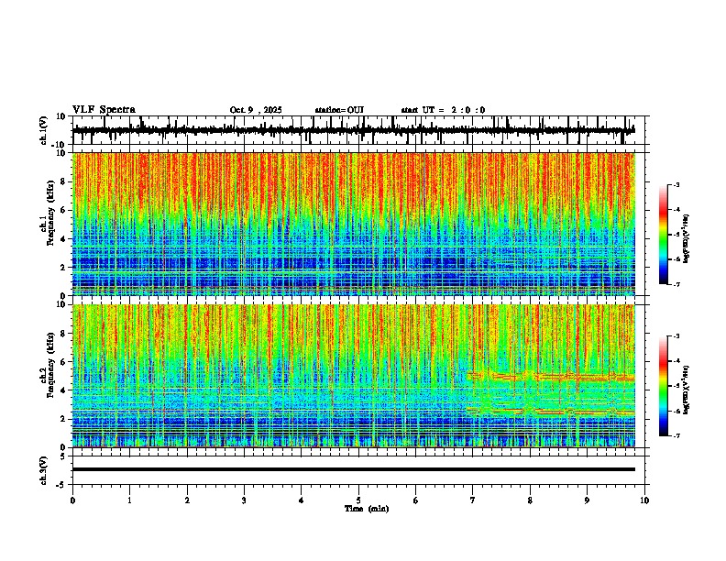Image resolution: width=726 pixels, height=561 pixels.
Task: Click the "-7" label on ch.2 colorbar
Action: click(676, 435)
